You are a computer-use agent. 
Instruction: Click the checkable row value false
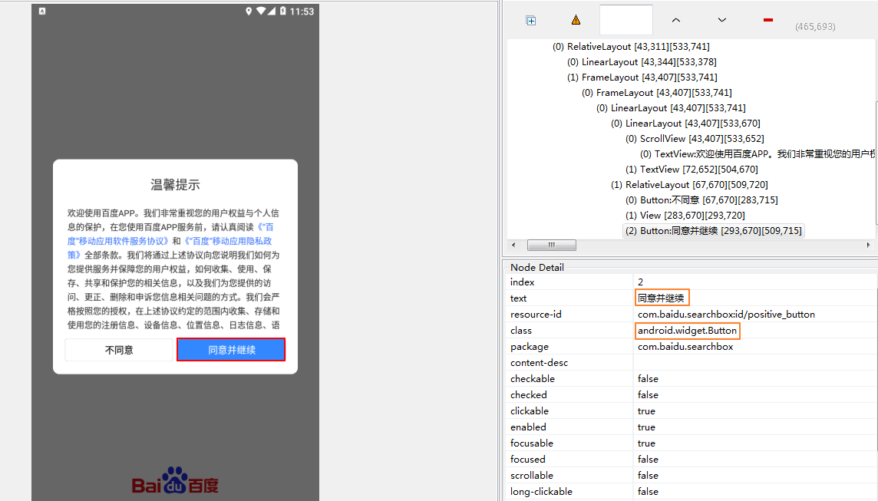coord(648,379)
